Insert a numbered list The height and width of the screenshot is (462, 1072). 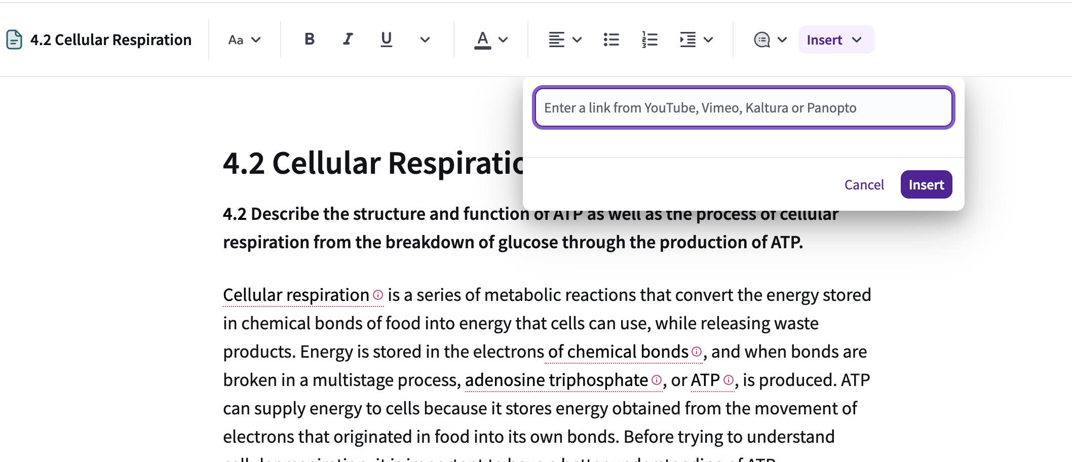point(649,40)
